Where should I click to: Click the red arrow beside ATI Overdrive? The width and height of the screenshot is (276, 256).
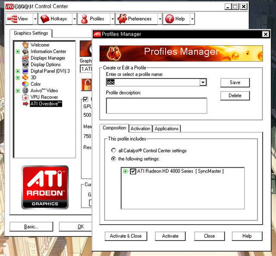[25, 103]
